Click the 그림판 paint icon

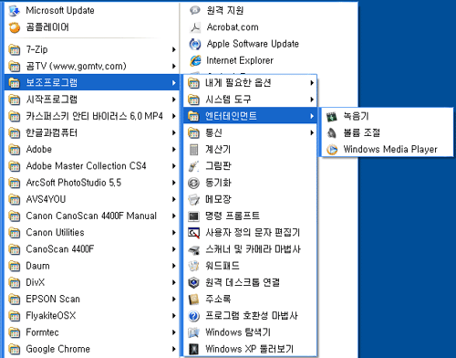(x=193, y=166)
